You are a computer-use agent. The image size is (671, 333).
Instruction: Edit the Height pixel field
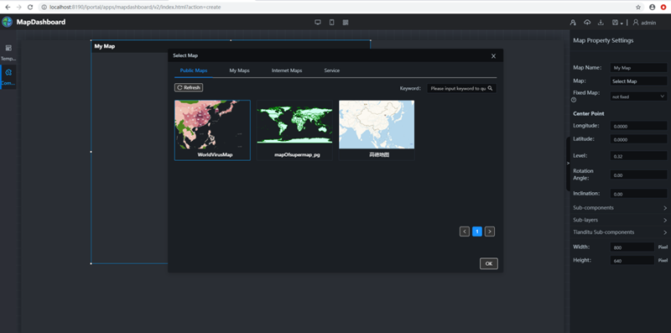tap(632, 260)
